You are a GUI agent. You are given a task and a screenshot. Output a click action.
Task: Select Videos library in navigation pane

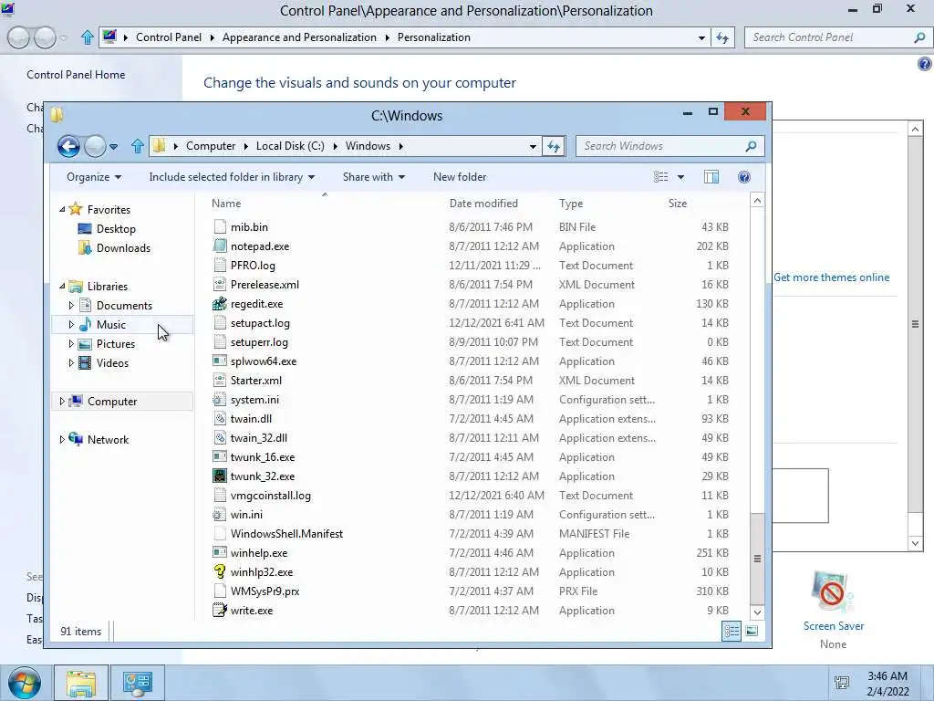click(112, 363)
